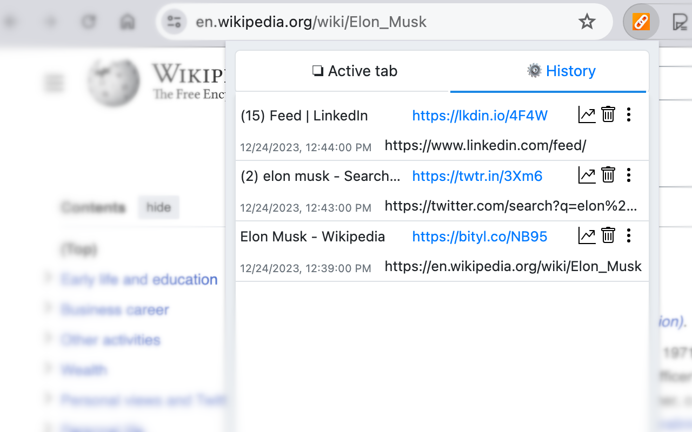Click the link shortener extension icon

coord(641,22)
